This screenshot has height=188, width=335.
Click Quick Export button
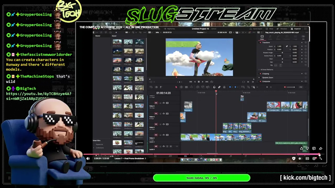tap(256, 29)
